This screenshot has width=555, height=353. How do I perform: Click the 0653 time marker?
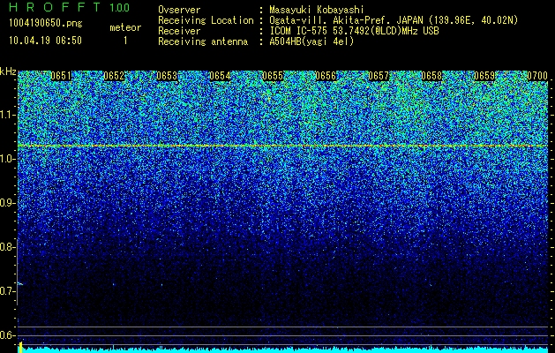(x=167, y=76)
